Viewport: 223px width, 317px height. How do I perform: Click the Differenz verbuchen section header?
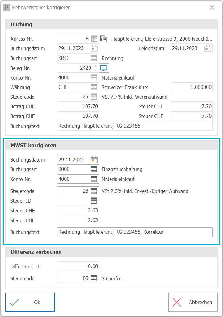pos(111,252)
